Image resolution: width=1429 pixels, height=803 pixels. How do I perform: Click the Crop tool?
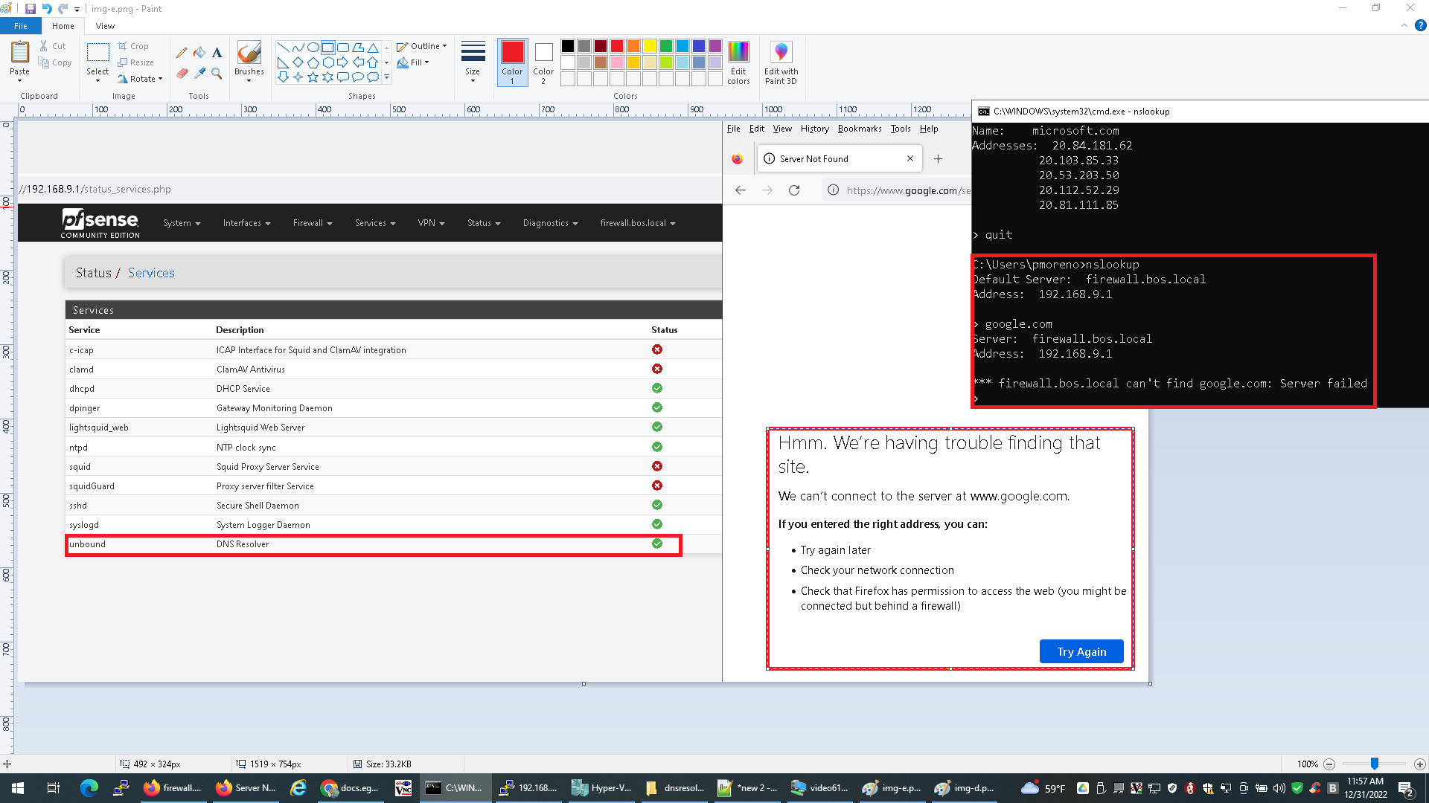pos(133,46)
